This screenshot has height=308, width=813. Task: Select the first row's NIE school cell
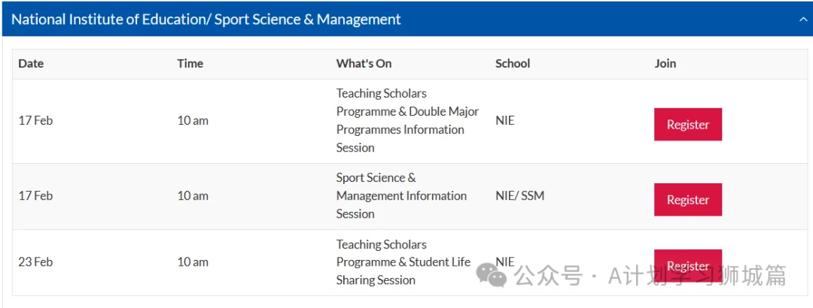click(x=505, y=121)
